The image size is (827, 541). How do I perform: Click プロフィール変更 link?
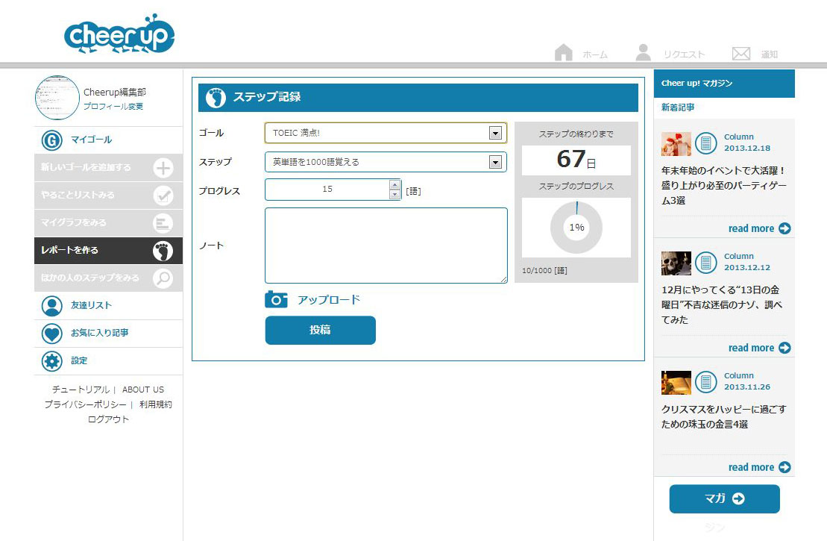pyautogui.click(x=113, y=107)
